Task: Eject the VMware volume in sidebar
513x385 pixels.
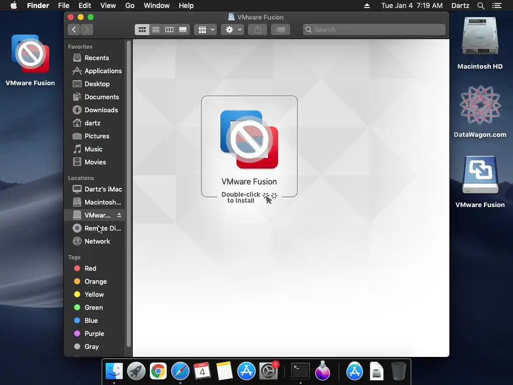Action: [119, 215]
